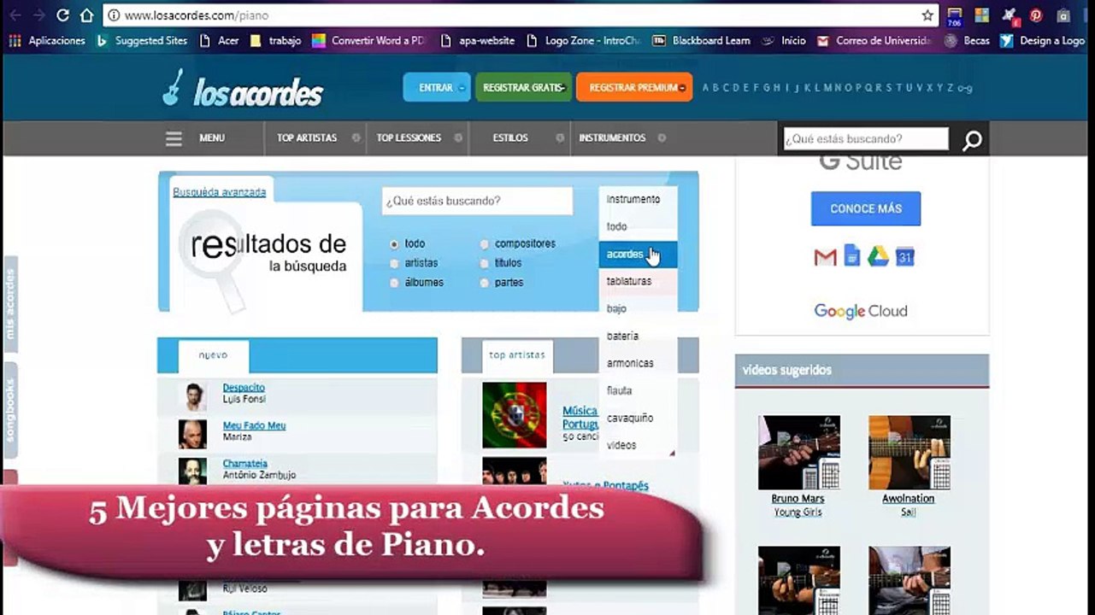Open the Blackboard Learn bookmark
The width and height of the screenshot is (1095, 615).
(702, 40)
